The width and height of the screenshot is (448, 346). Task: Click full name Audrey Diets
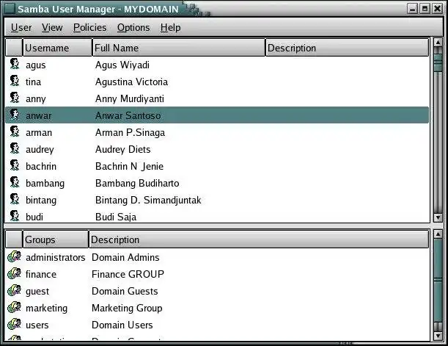(x=123, y=150)
